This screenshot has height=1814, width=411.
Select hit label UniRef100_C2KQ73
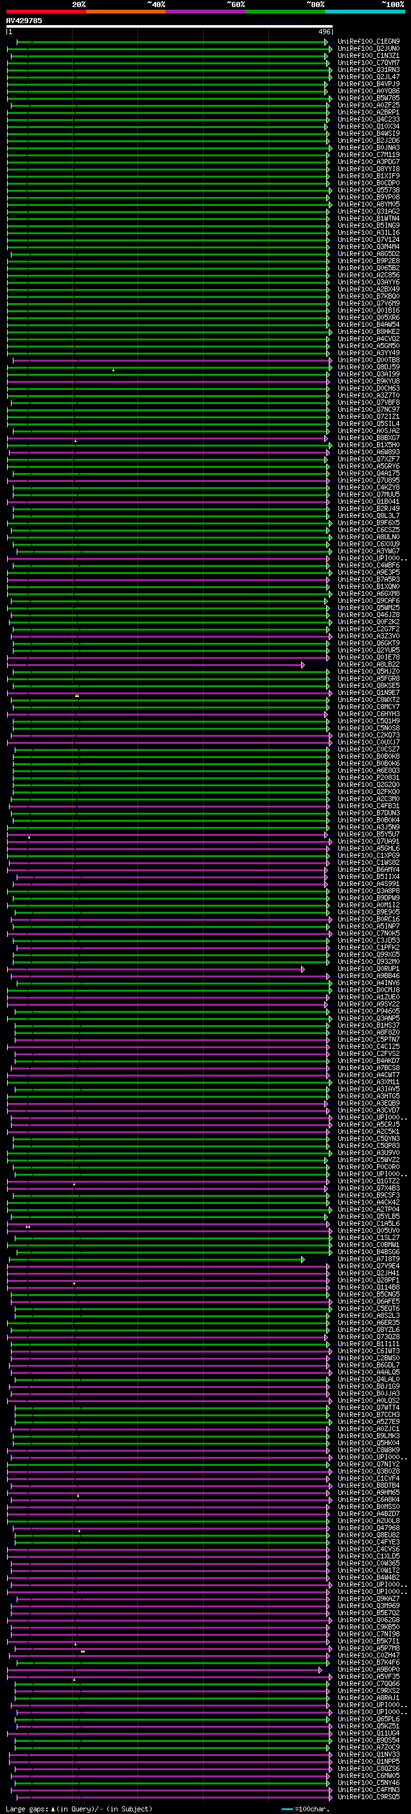click(369, 735)
